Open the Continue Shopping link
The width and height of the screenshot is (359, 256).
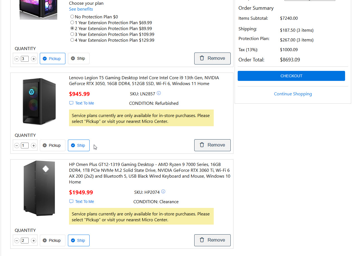point(293,94)
